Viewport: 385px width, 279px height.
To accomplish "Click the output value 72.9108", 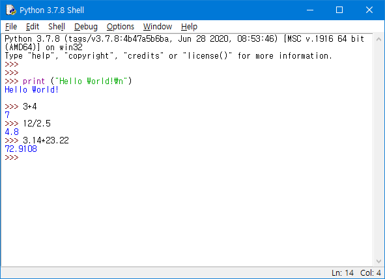I will (x=21, y=149).
